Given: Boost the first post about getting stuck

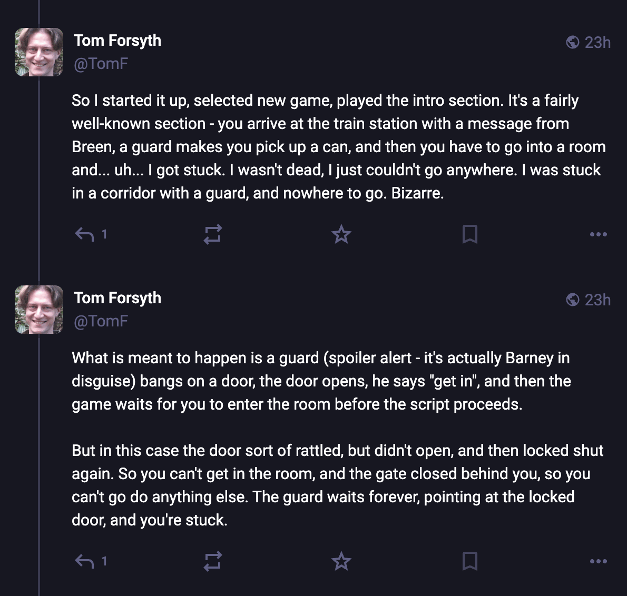Looking at the screenshot, I should (x=213, y=234).
